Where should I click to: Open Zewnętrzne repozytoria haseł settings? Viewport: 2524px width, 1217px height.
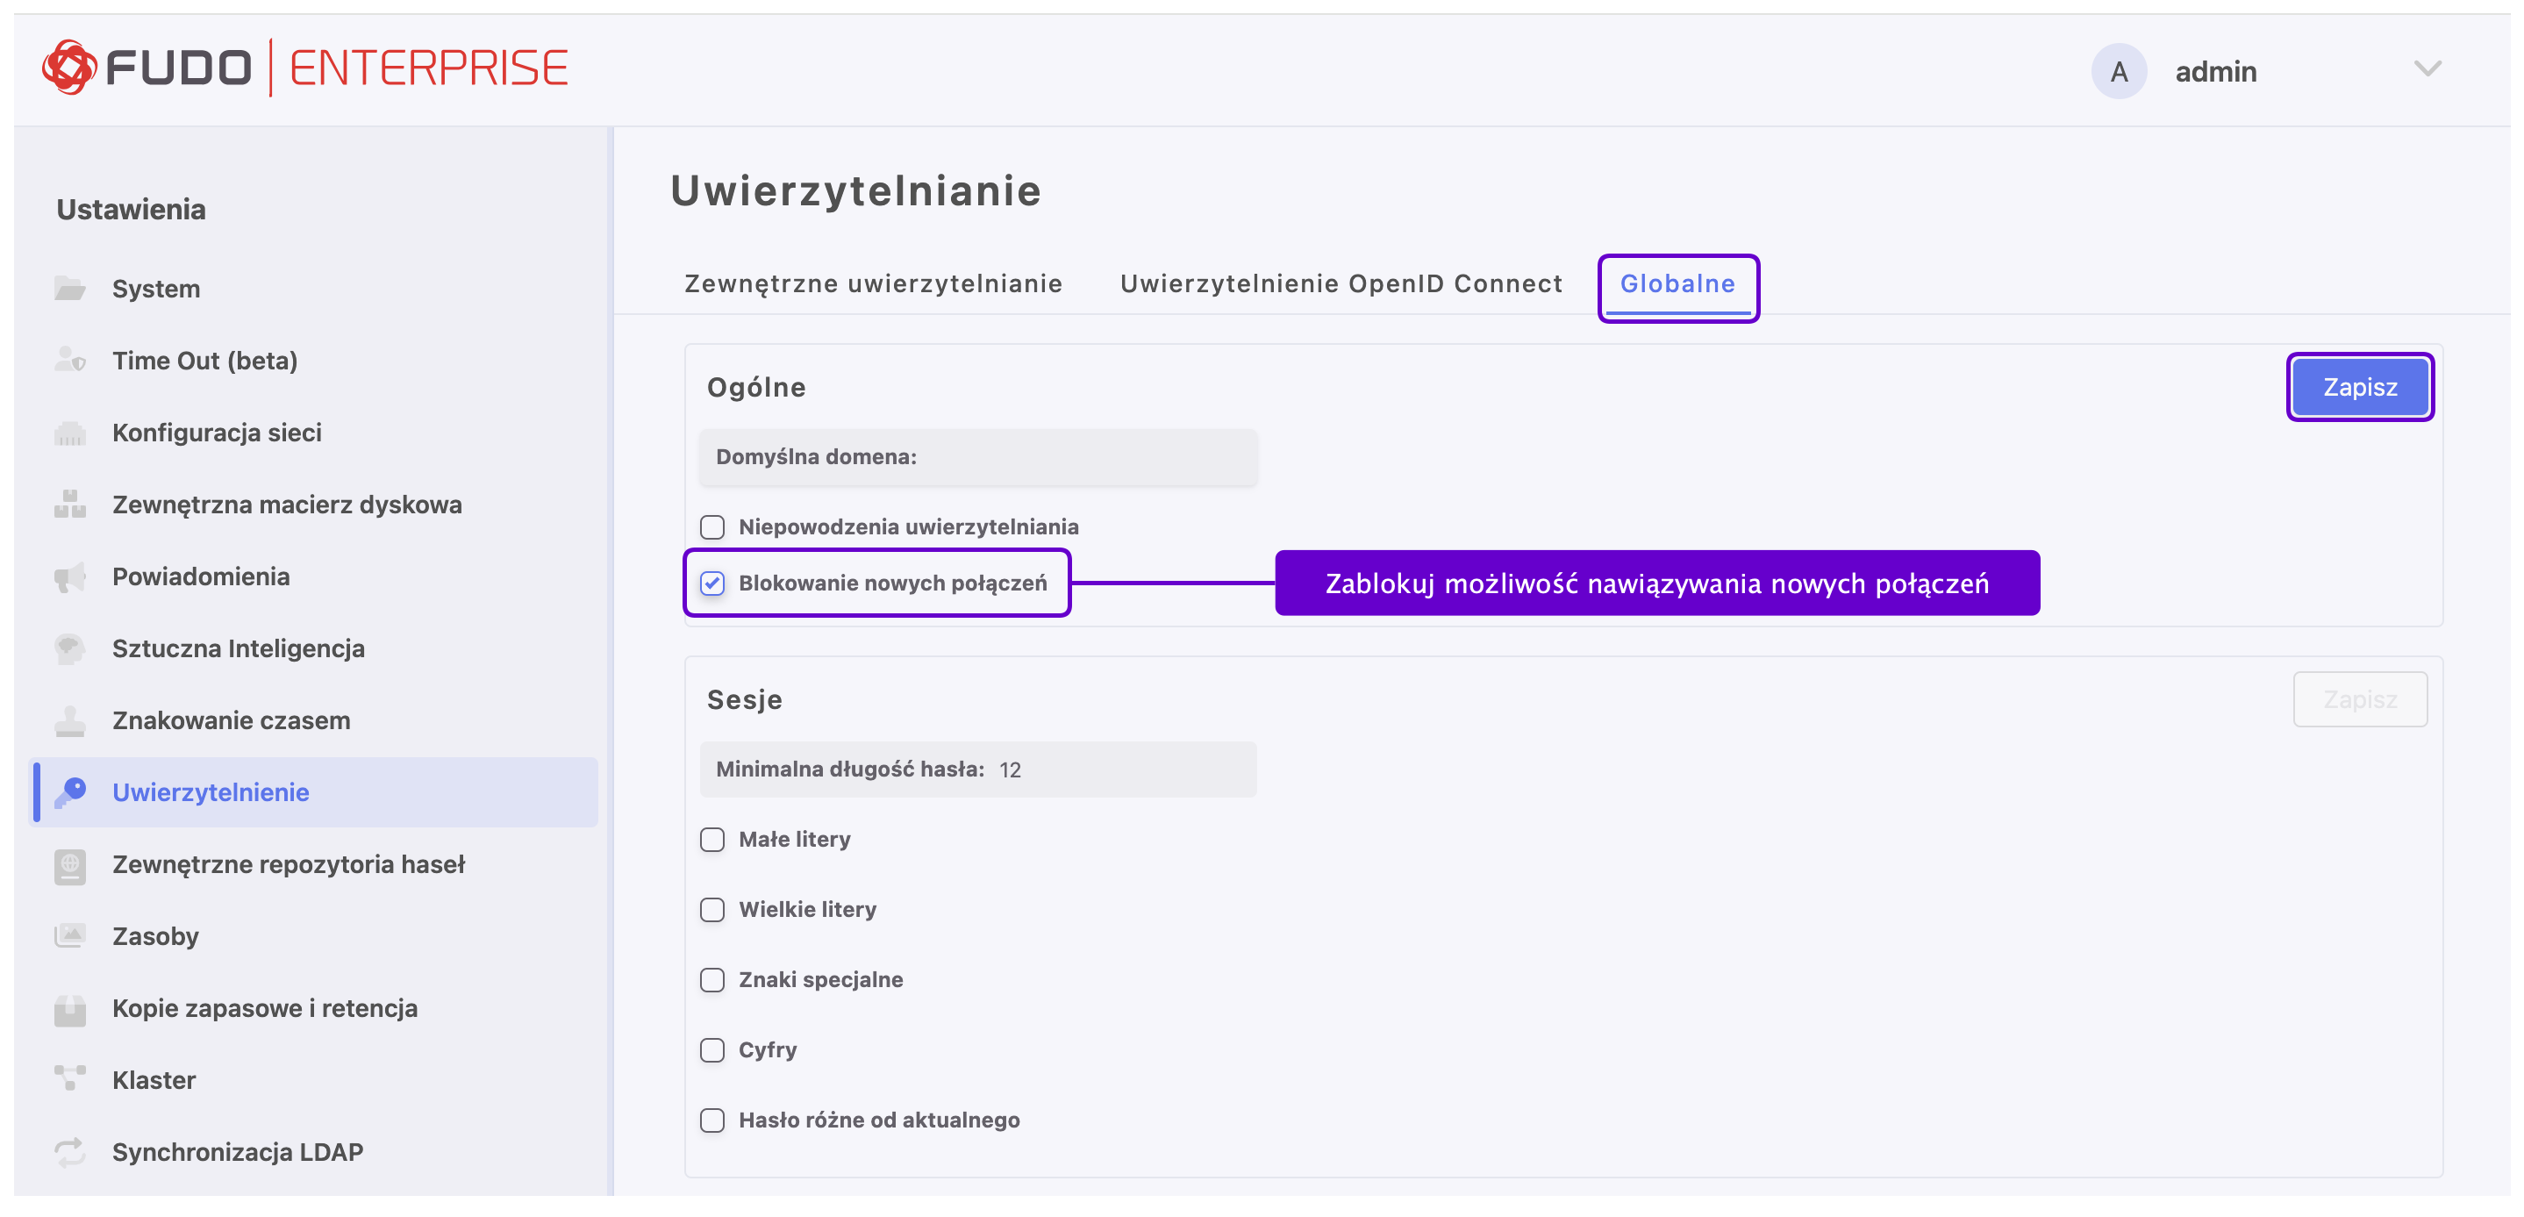click(x=288, y=864)
